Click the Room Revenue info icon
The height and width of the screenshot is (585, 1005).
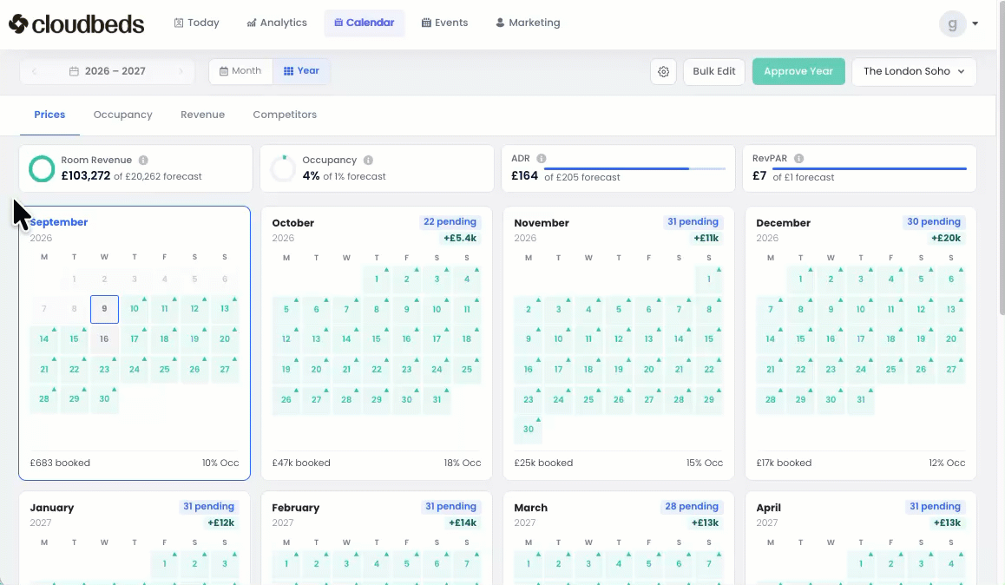[x=143, y=161]
